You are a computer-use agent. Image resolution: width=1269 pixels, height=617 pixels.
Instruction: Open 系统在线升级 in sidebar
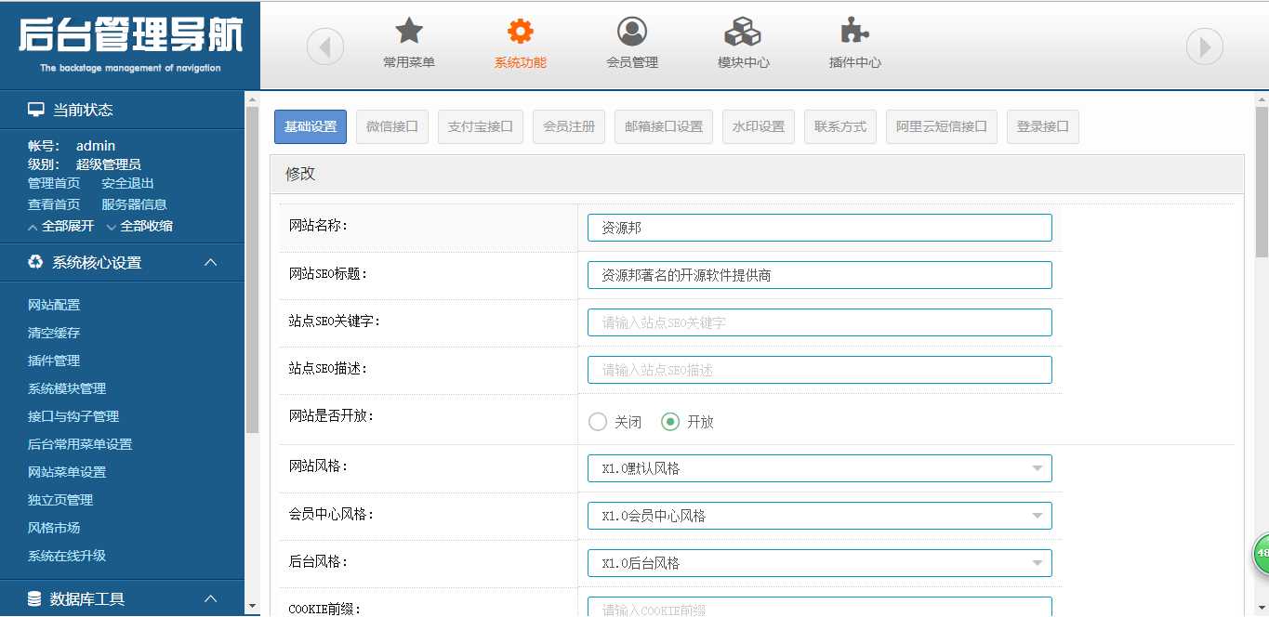67,556
